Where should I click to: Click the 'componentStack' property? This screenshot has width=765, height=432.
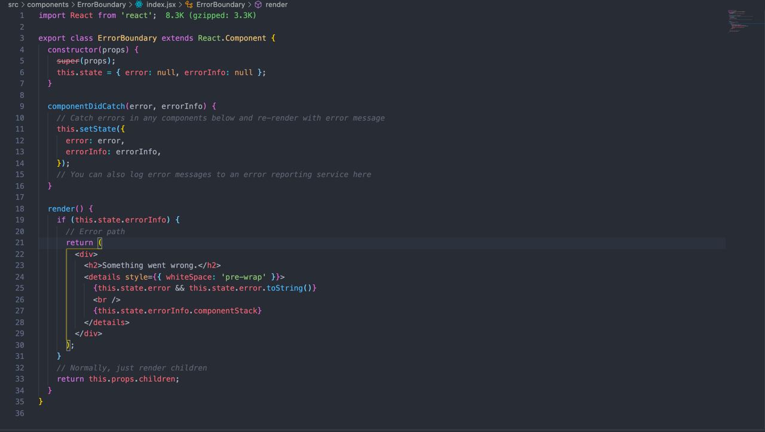[x=225, y=311]
